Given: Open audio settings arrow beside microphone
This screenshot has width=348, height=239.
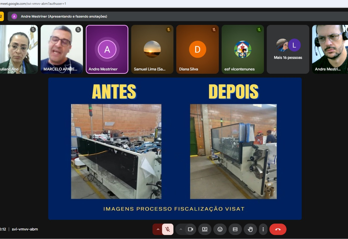Looking at the screenshot, I should point(158,229).
